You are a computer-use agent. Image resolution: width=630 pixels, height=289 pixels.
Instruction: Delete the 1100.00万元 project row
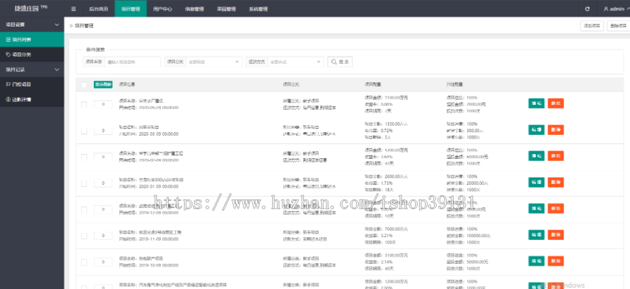pyautogui.click(x=556, y=104)
